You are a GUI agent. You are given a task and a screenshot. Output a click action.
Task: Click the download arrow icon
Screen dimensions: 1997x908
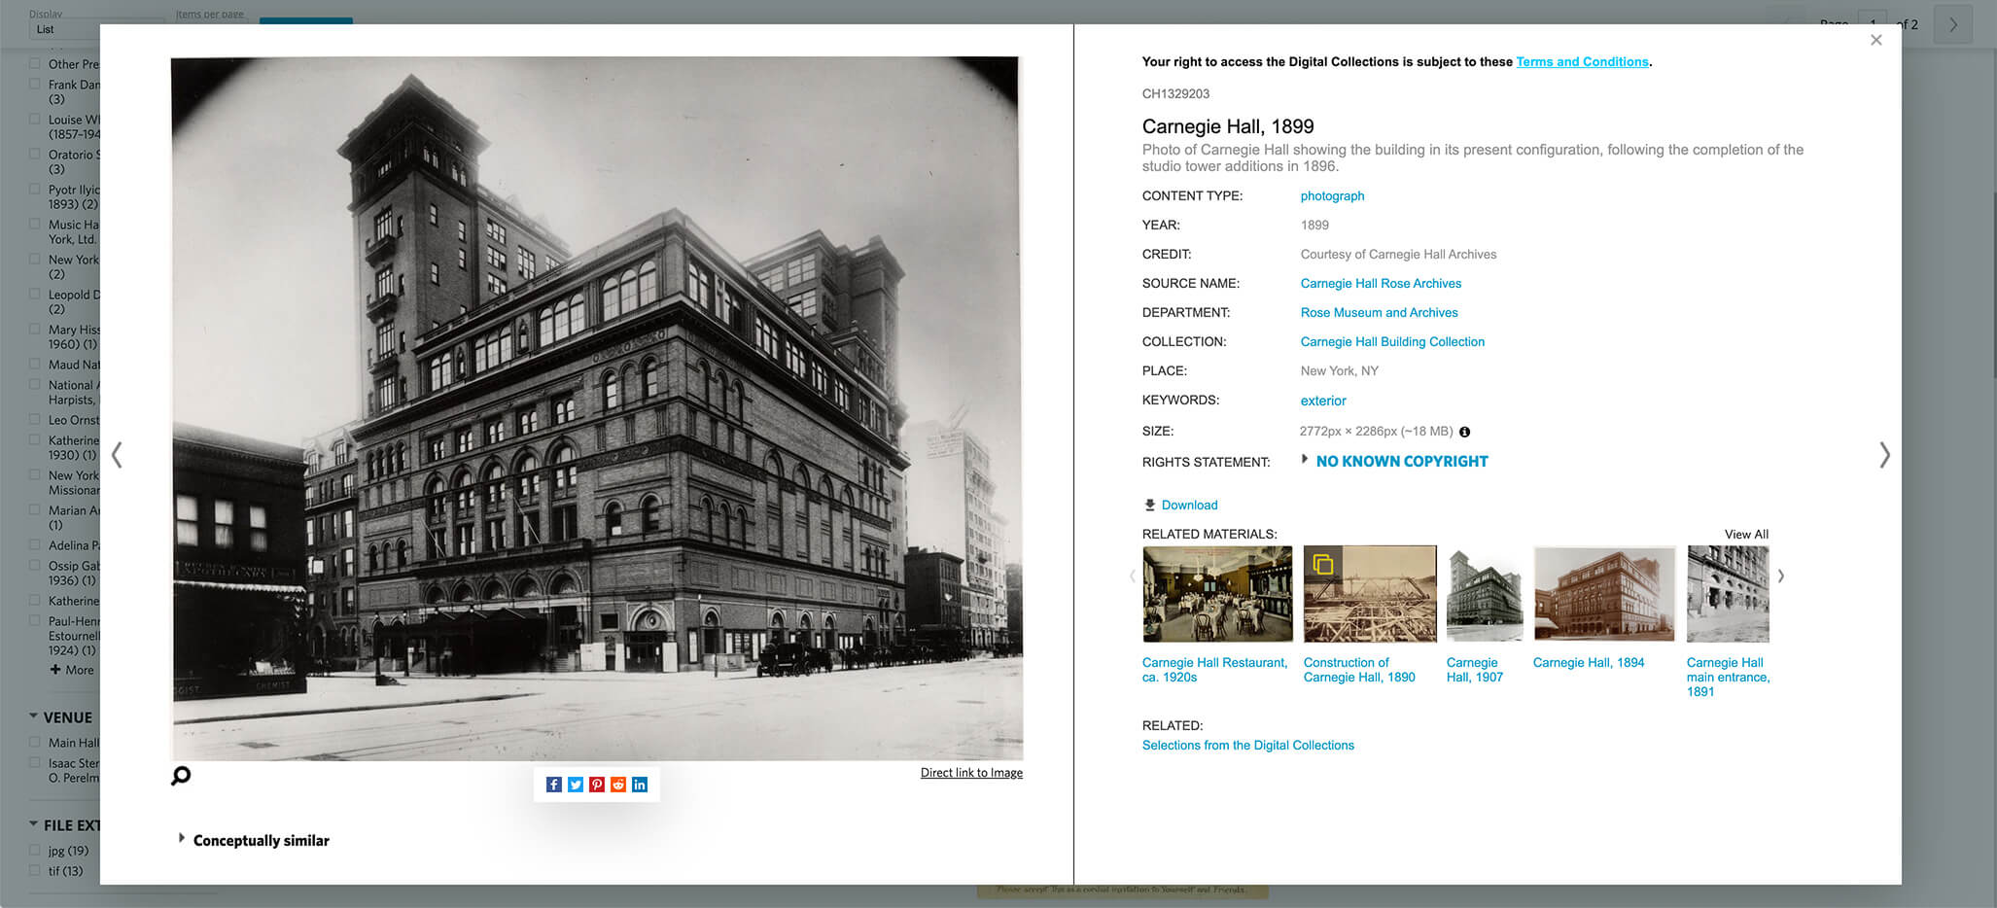click(1150, 505)
